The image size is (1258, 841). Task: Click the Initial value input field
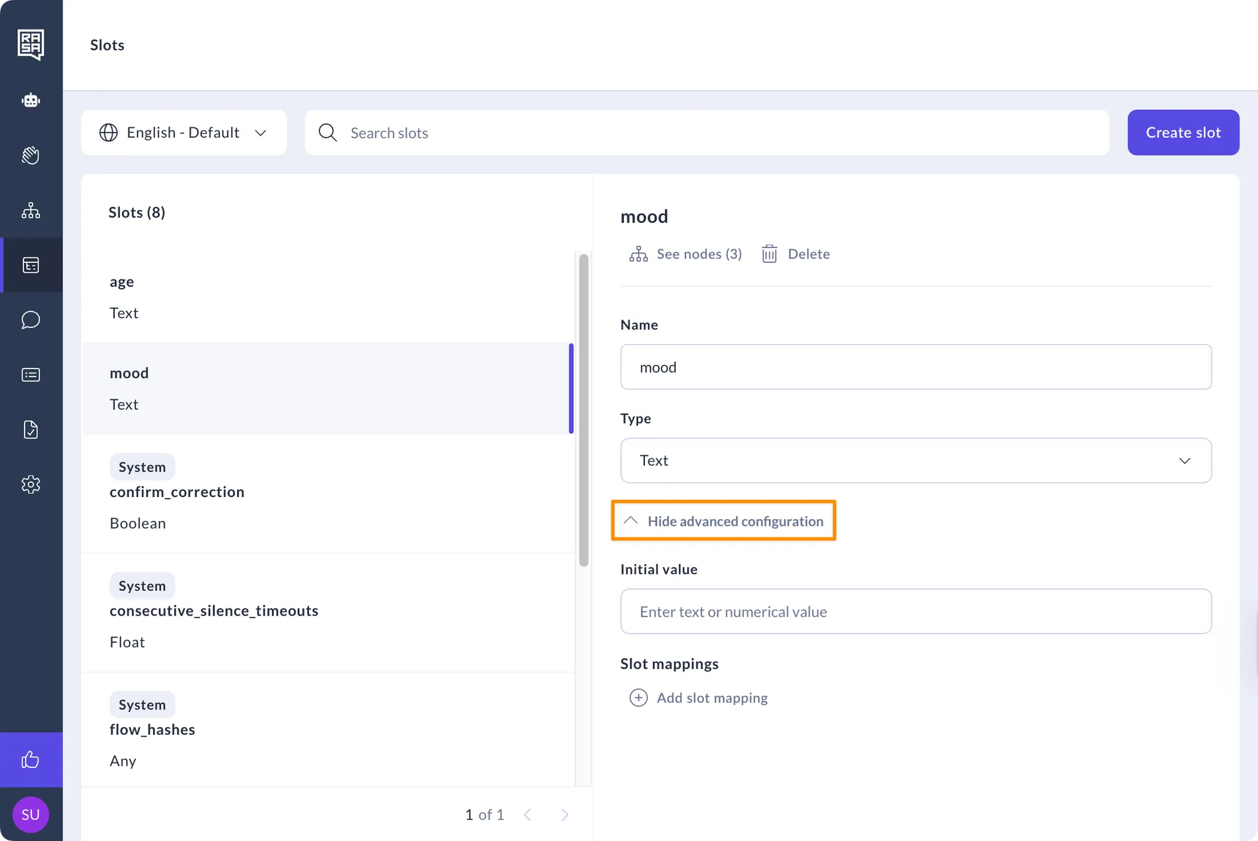tap(915, 612)
